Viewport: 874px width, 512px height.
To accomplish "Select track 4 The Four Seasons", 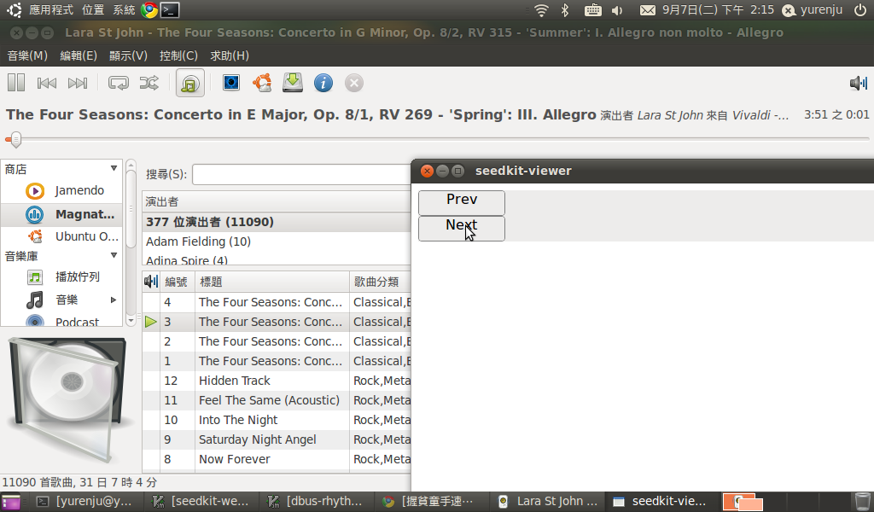I will [277, 302].
